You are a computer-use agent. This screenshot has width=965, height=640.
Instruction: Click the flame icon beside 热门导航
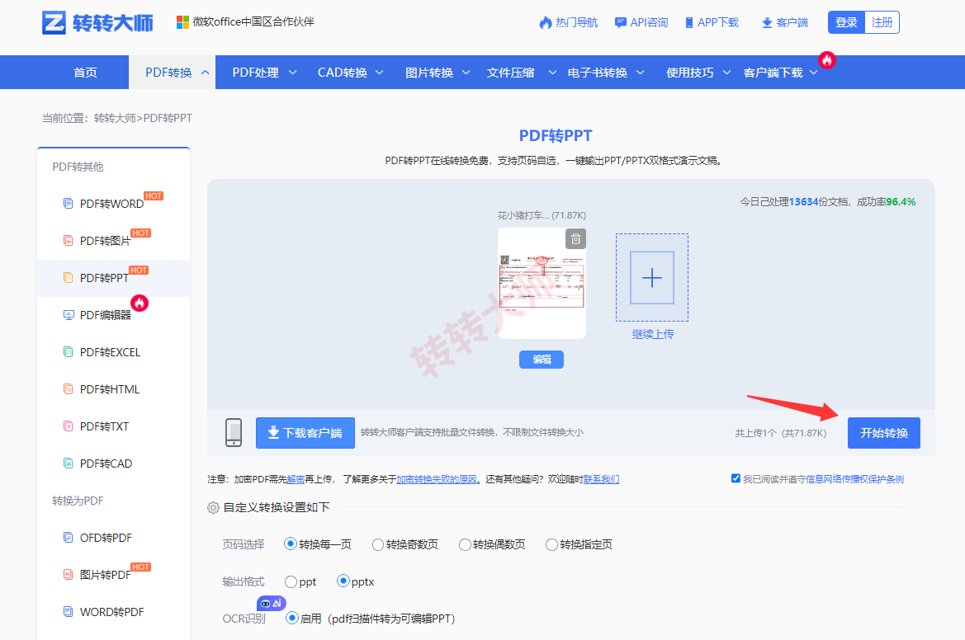(x=546, y=23)
